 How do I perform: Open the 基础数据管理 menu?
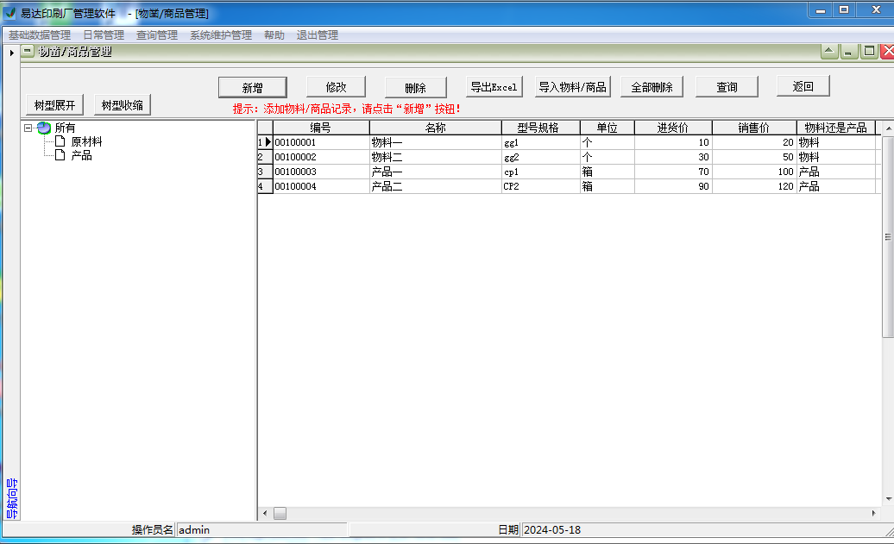[40, 35]
